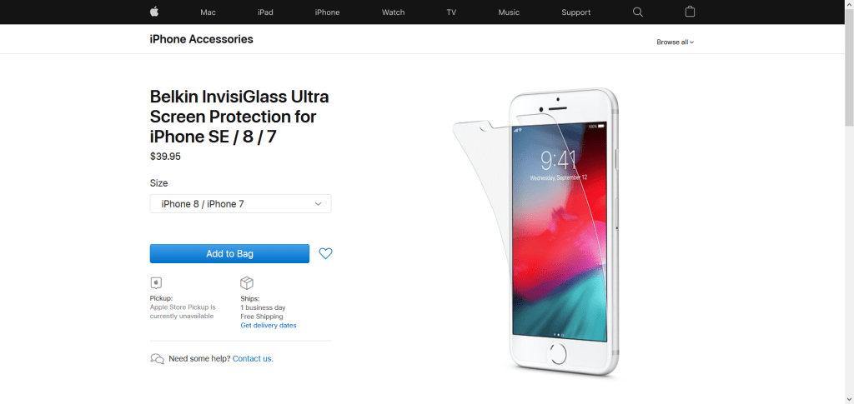Expand the Size dropdown iPhone 8 / iPhone 7
This screenshot has height=404, width=854.
pyautogui.click(x=240, y=204)
